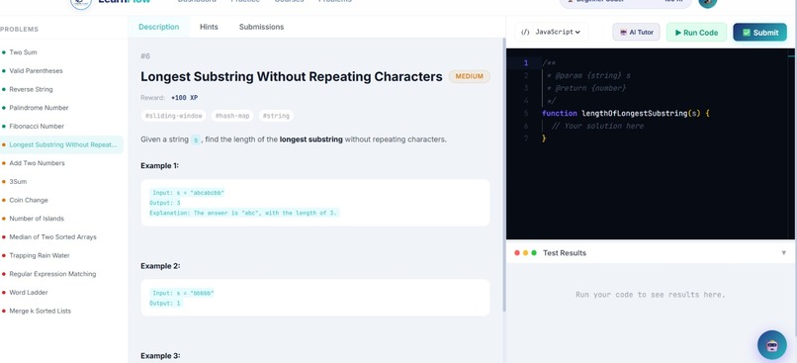Open the Trapping Rain Water problem
The height and width of the screenshot is (363, 797).
61,256
